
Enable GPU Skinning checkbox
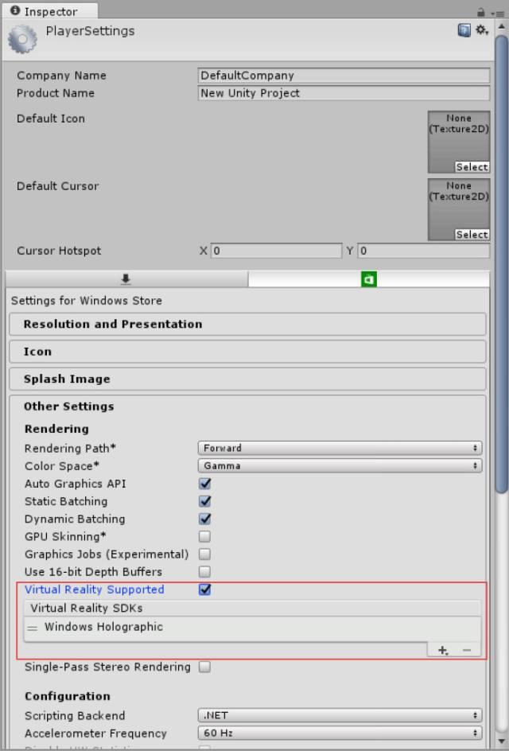click(x=205, y=537)
